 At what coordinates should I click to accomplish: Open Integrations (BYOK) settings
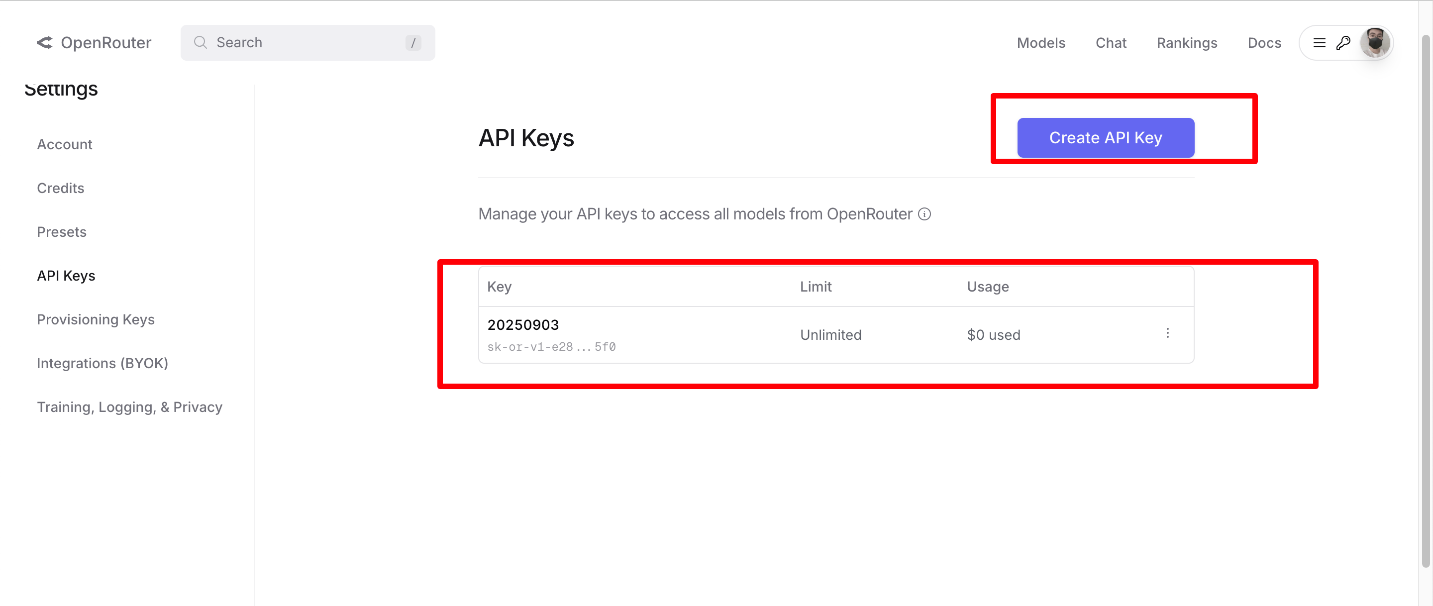click(x=102, y=363)
